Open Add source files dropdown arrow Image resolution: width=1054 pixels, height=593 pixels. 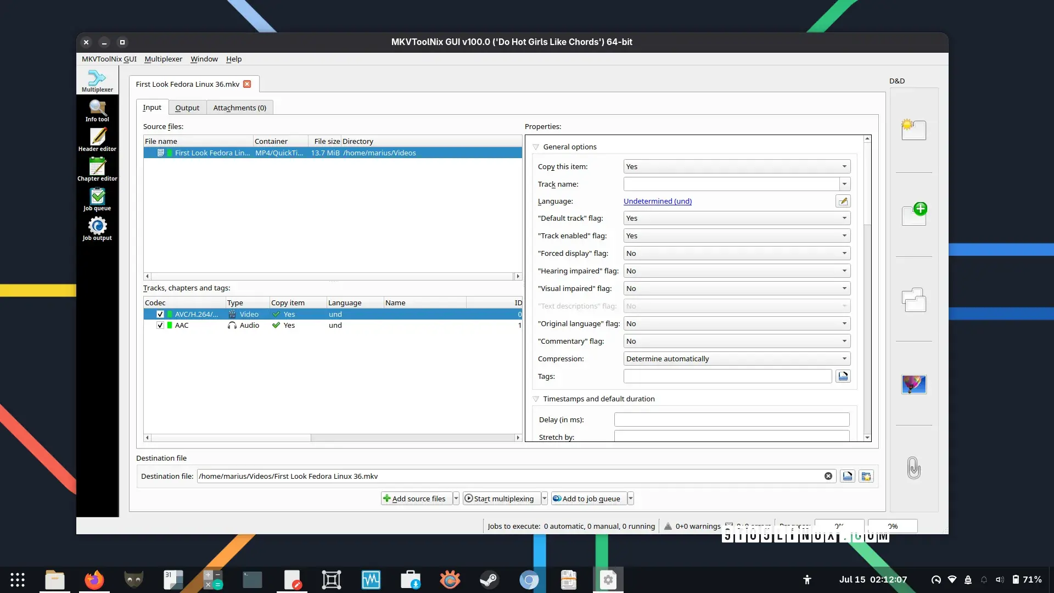coord(456,499)
